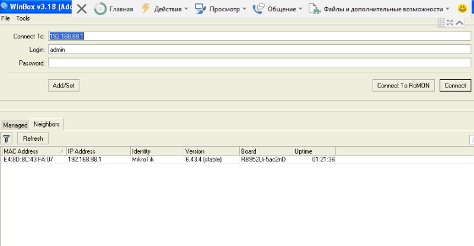Click the Connect button
This screenshot has width=474, height=246.
[455, 85]
